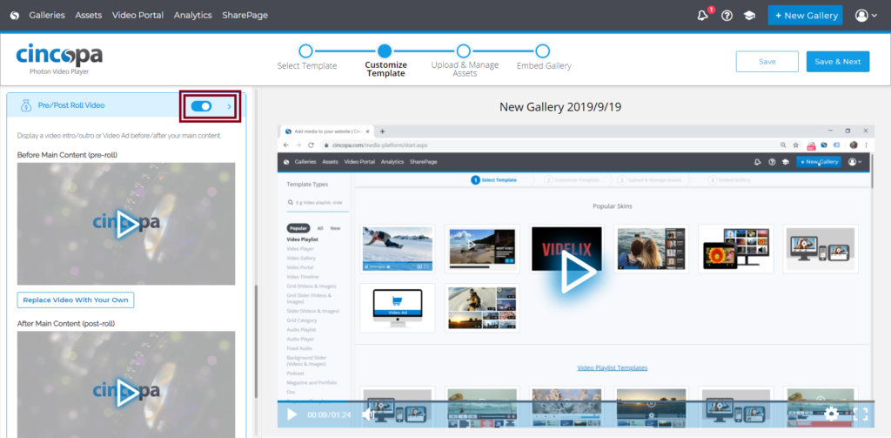Click the video progress bar

(x=574, y=401)
